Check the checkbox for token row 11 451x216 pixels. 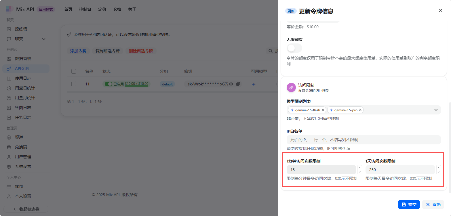pyautogui.click(x=74, y=84)
